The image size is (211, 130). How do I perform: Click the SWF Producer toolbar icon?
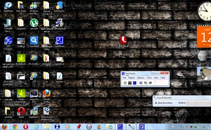tap(150, 83)
